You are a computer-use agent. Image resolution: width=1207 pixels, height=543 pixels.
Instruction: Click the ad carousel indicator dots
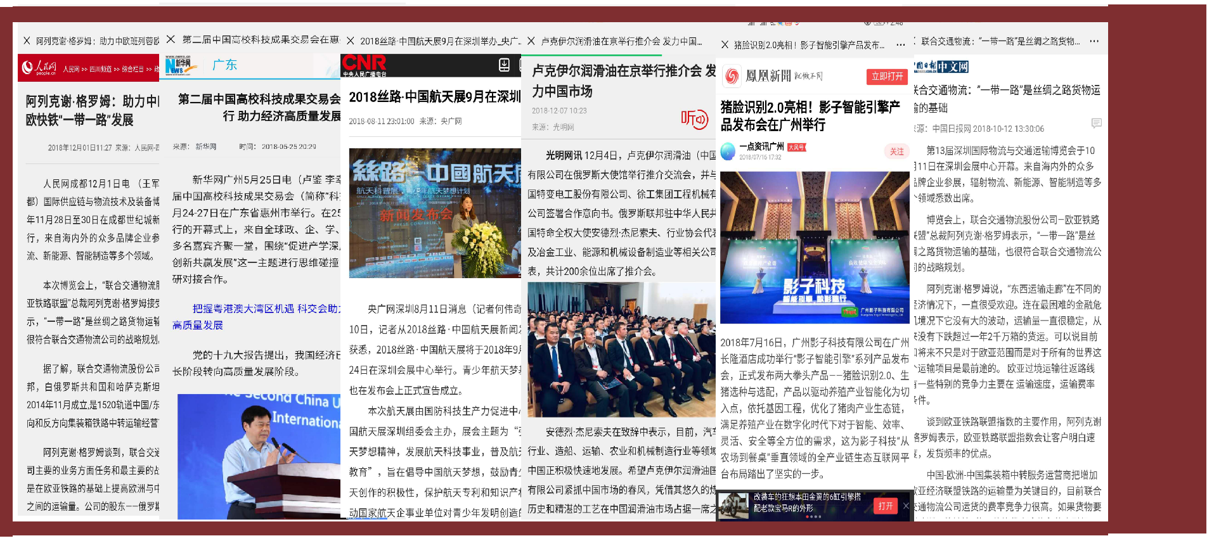click(x=812, y=516)
